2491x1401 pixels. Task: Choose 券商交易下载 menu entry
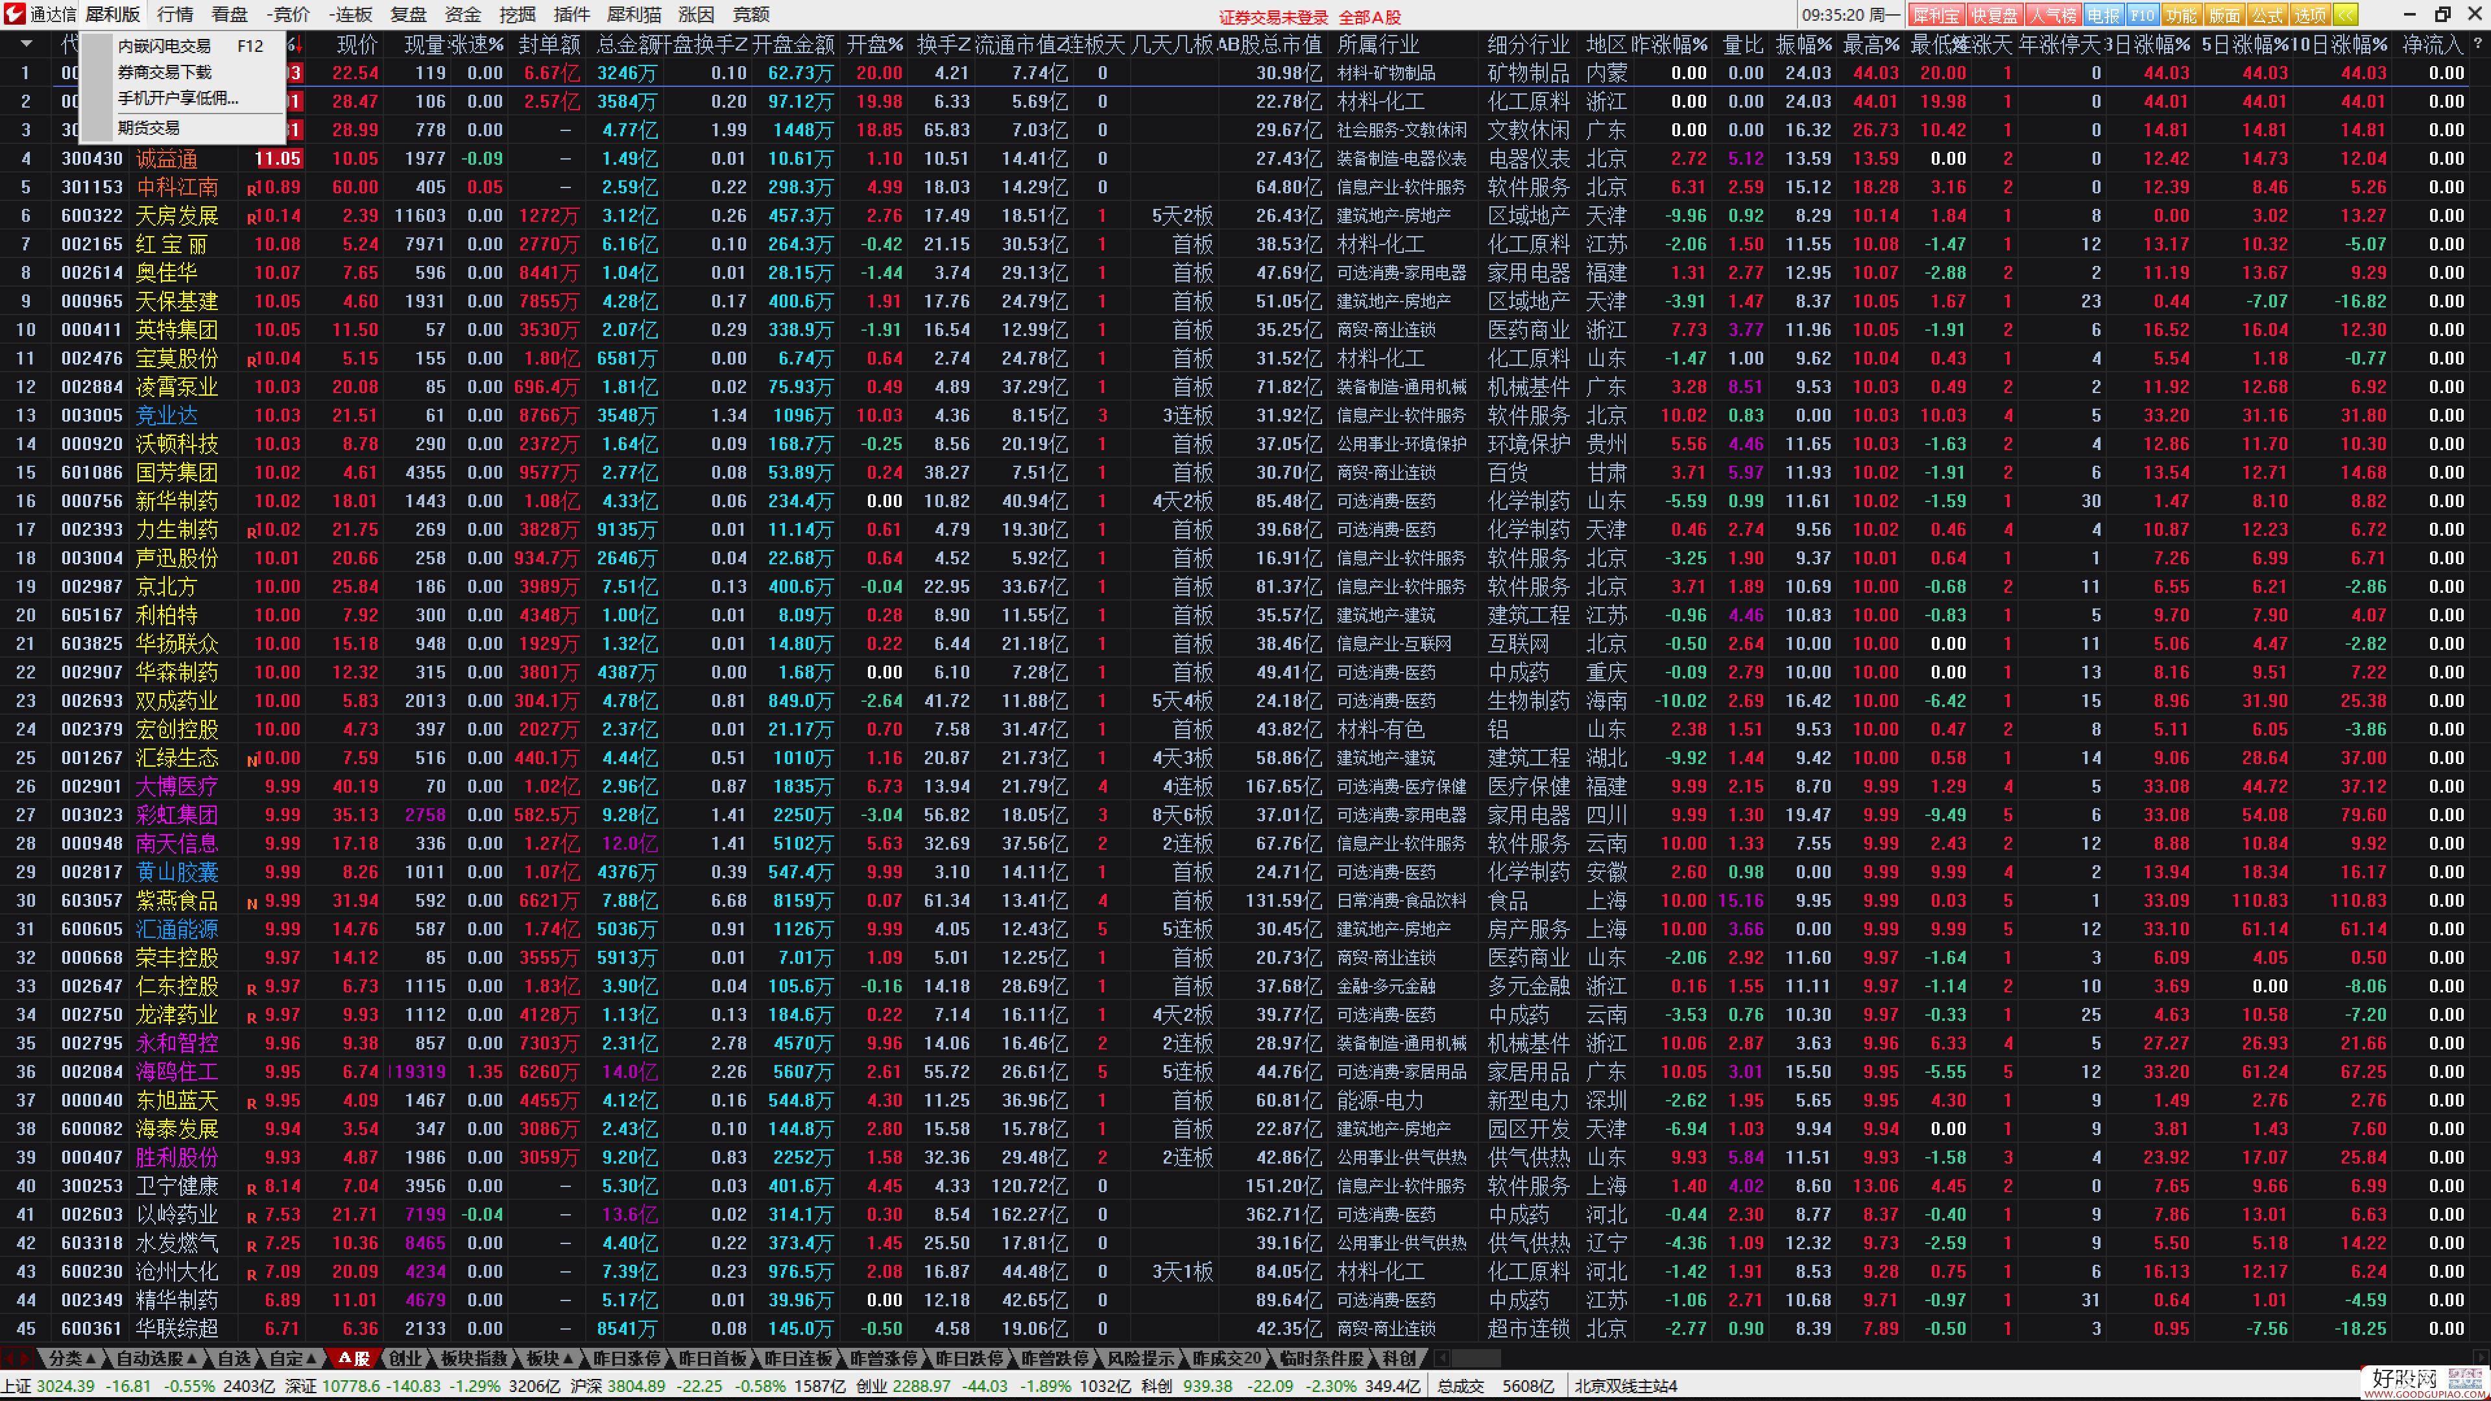coord(189,73)
